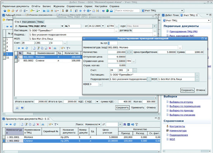Switch to Нал.реквиз. tab

(29, 22)
